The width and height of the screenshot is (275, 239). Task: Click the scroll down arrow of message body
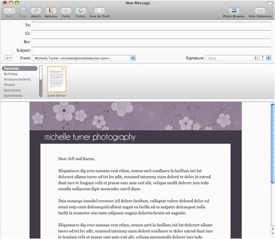(273, 233)
